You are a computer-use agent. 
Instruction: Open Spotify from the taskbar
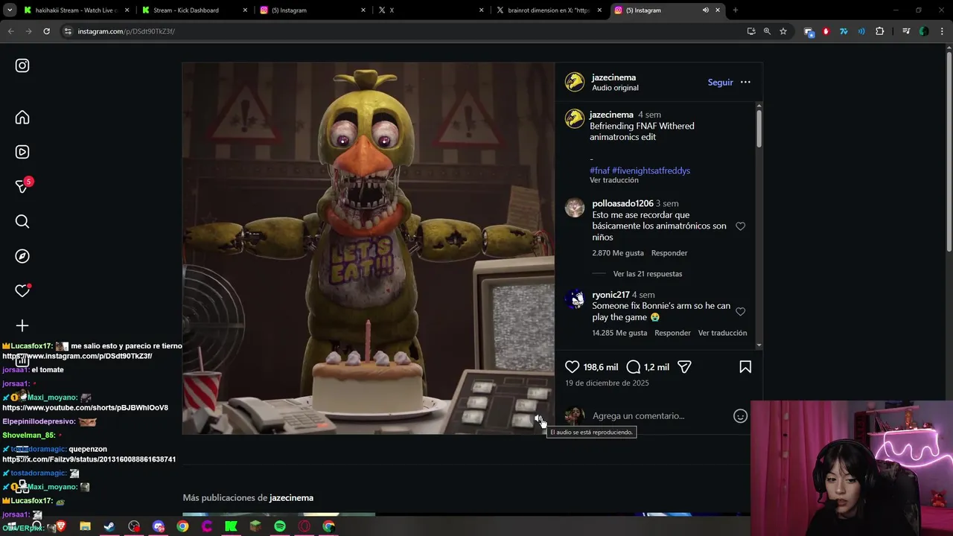click(280, 526)
